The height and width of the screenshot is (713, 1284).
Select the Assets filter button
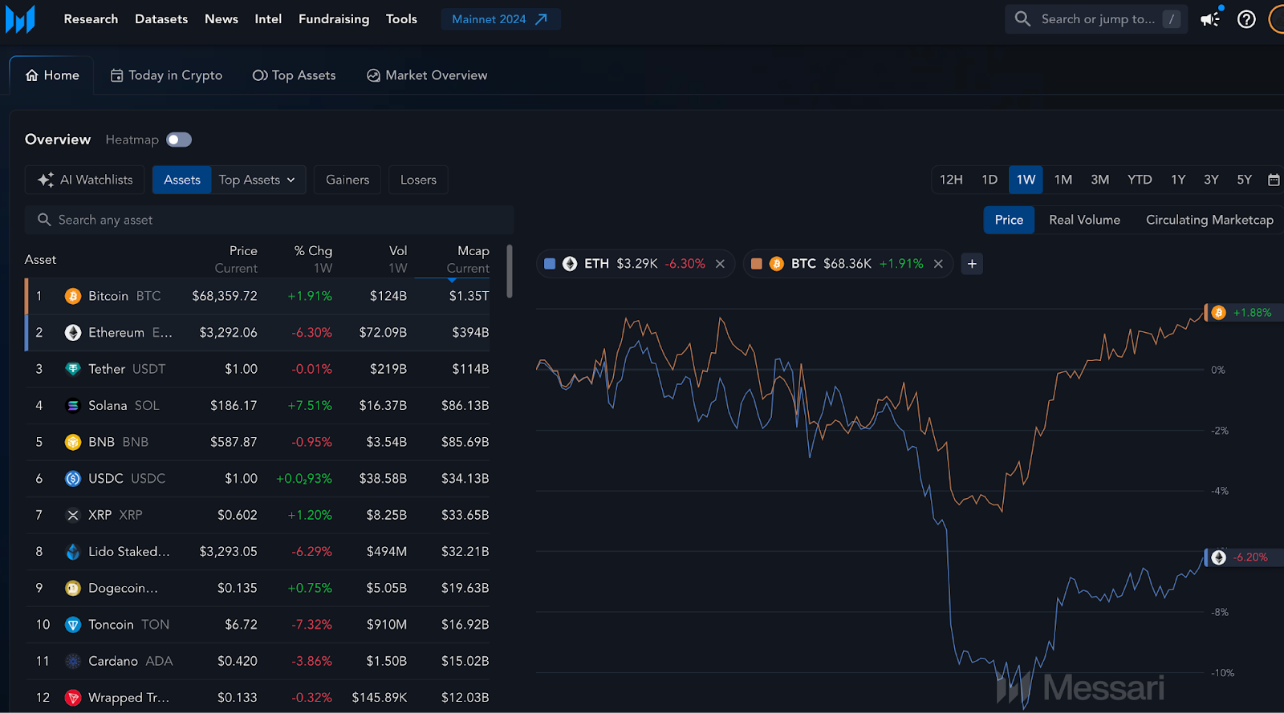click(x=182, y=180)
